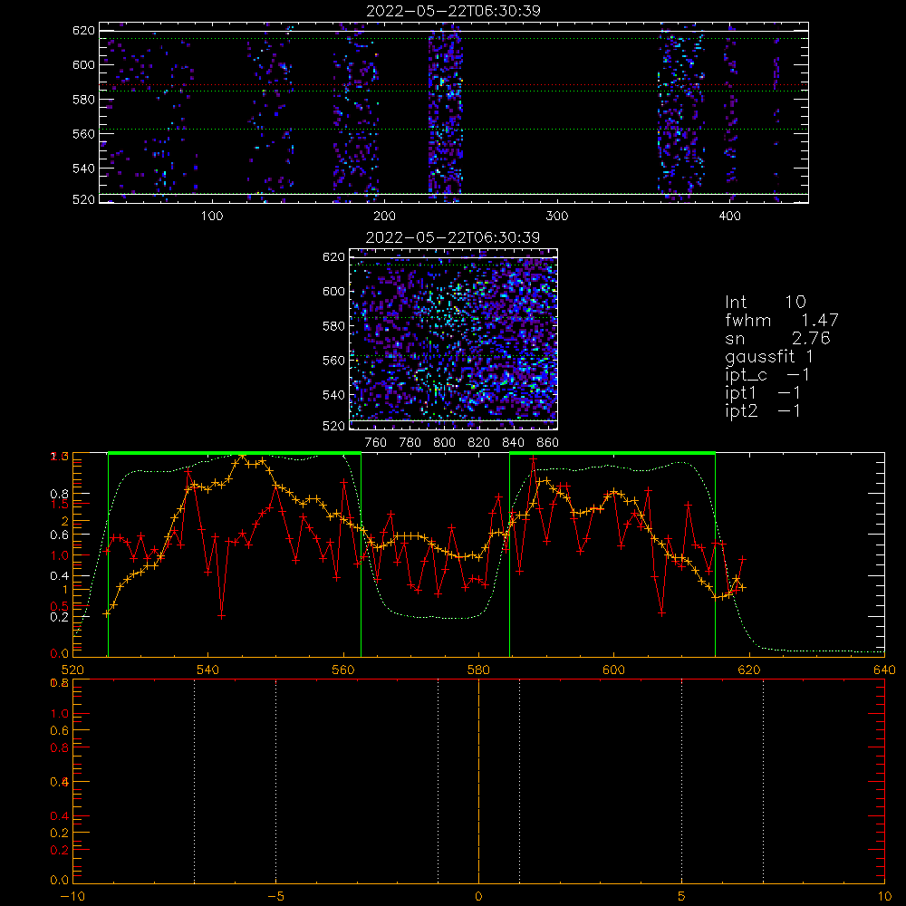Click the 'Int 10' readout
The image size is (906, 906).
(x=765, y=303)
